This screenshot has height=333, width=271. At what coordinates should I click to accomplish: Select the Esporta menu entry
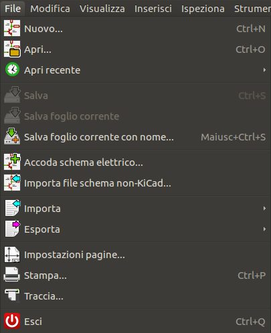pos(135,229)
